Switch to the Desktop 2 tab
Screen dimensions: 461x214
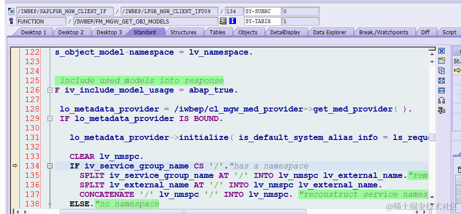71,33
